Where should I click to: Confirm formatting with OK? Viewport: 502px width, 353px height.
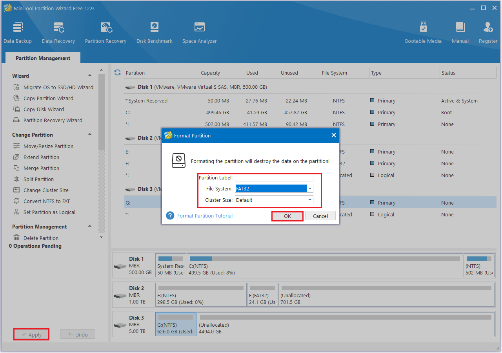[x=287, y=216]
